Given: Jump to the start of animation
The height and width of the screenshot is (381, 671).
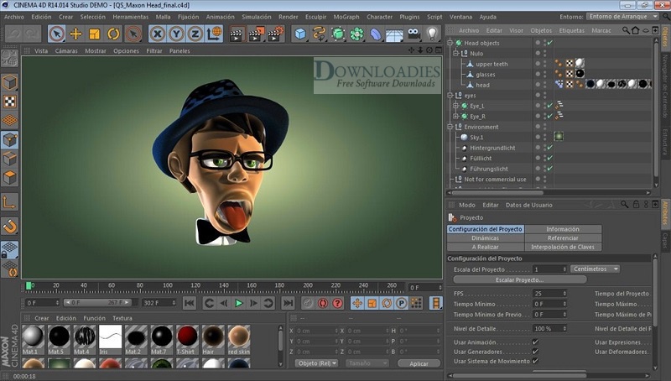Looking at the screenshot, I should pos(189,303).
